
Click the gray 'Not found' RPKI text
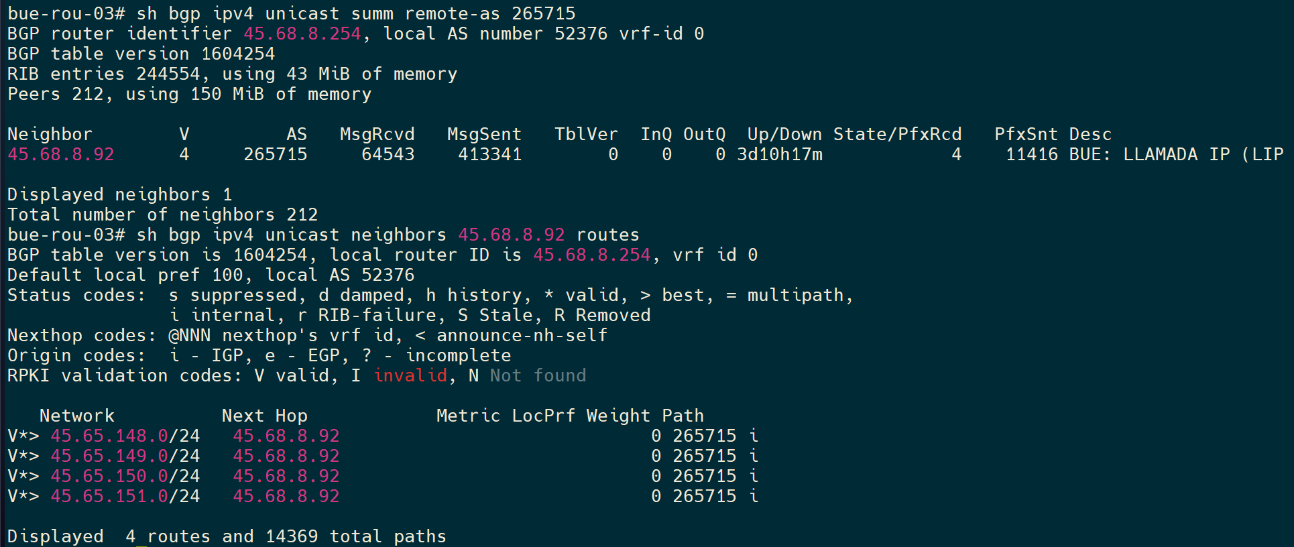(538, 375)
